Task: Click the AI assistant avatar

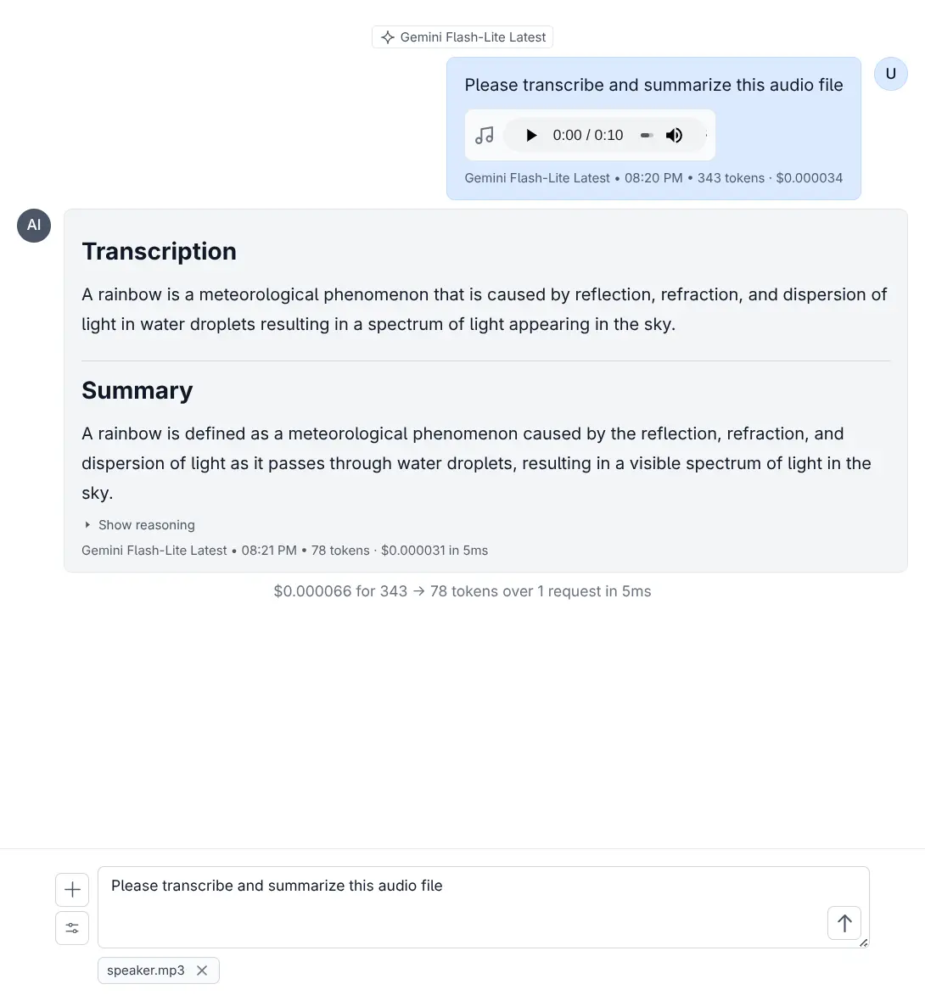Action: [x=34, y=226]
